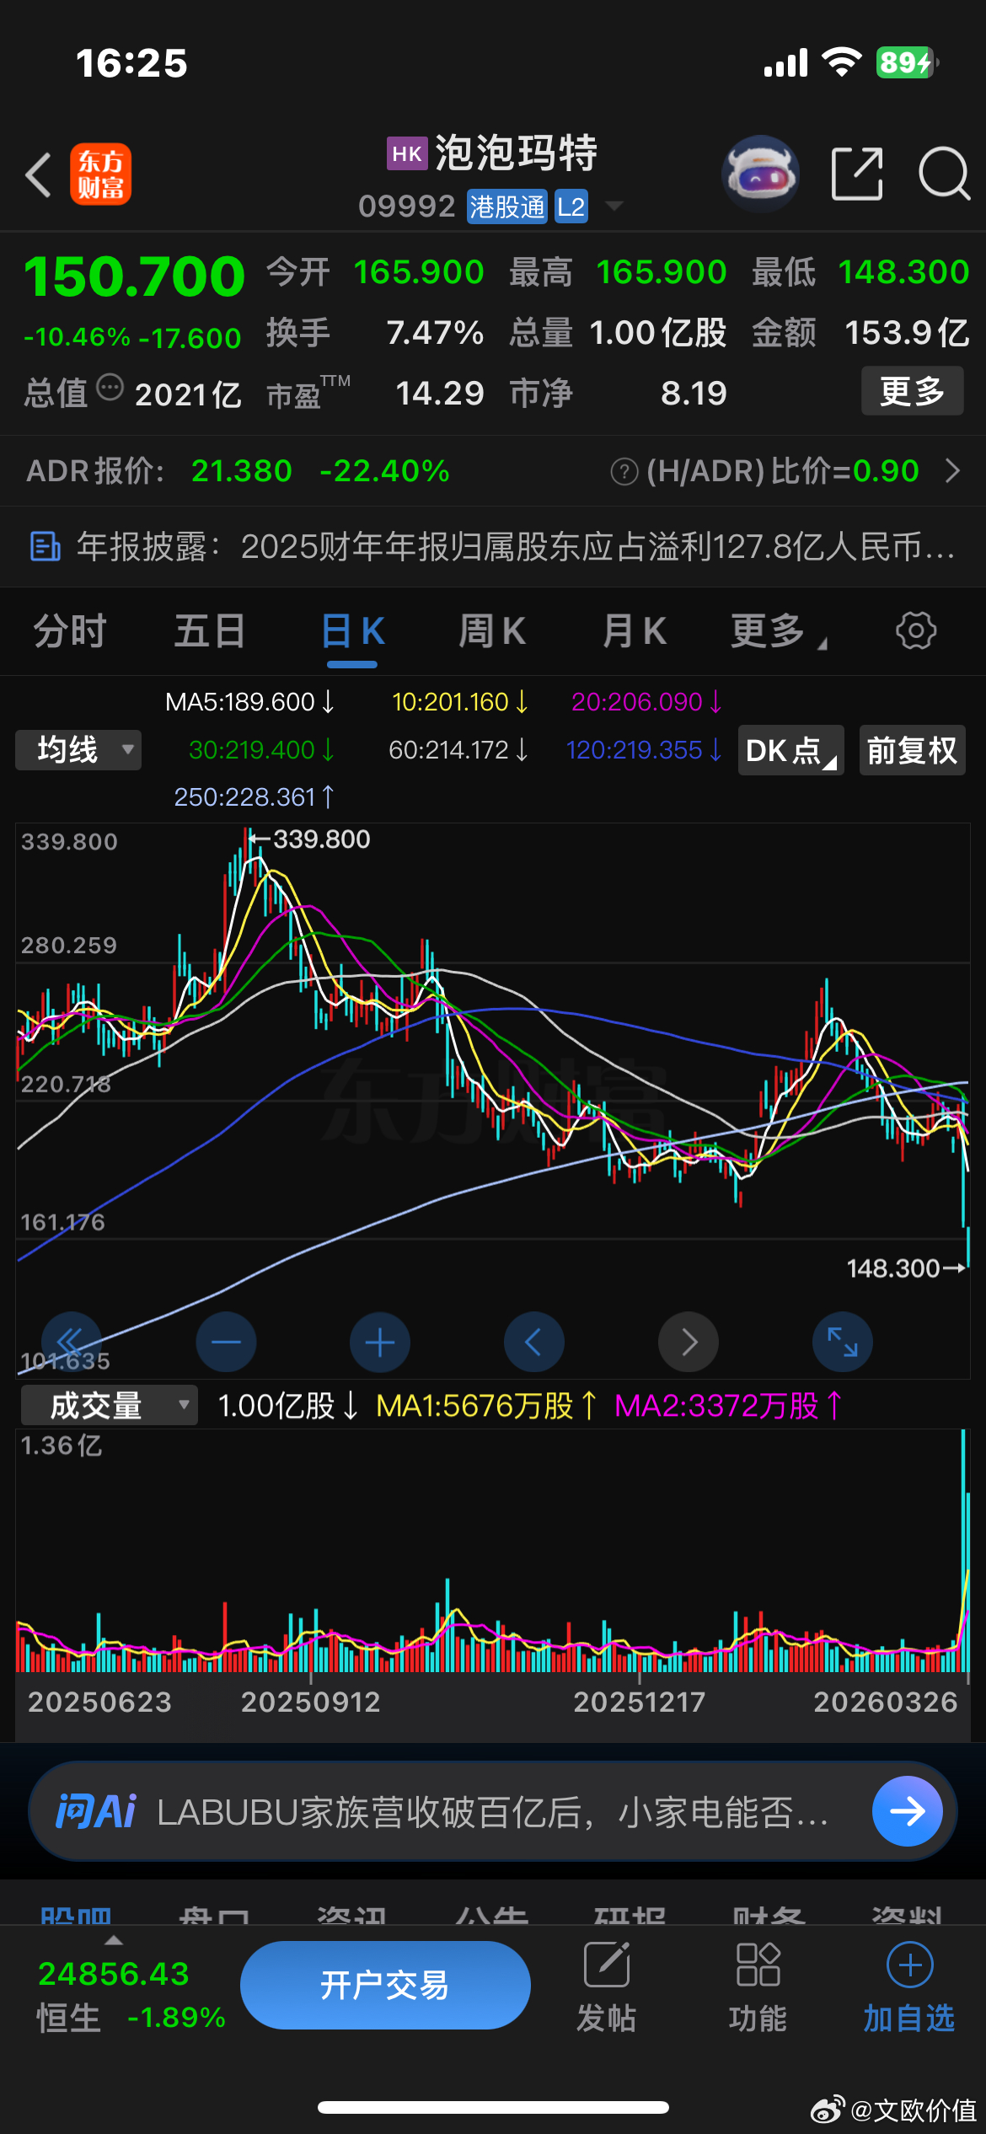Tap ADR报价 21.380 value
This screenshot has height=2134, width=986.
click(242, 471)
